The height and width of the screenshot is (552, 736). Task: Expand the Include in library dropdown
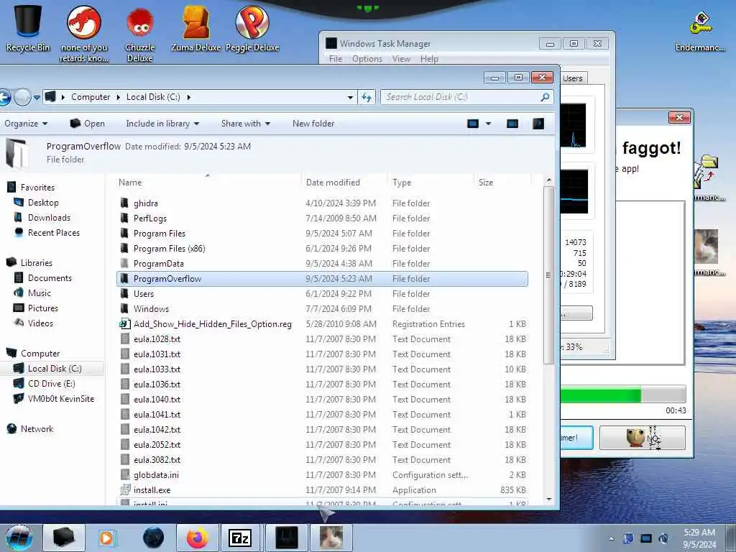point(162,124)
